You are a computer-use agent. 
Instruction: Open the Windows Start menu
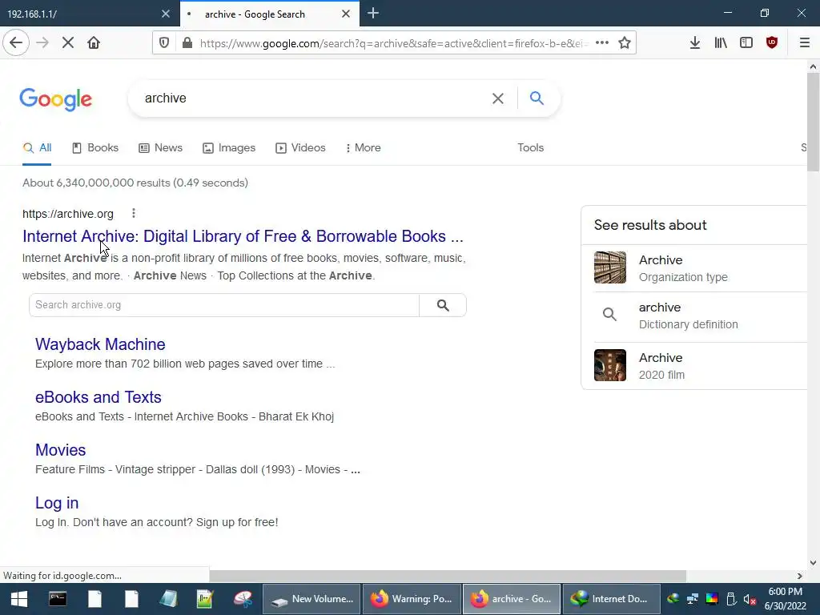coord(19,599)
